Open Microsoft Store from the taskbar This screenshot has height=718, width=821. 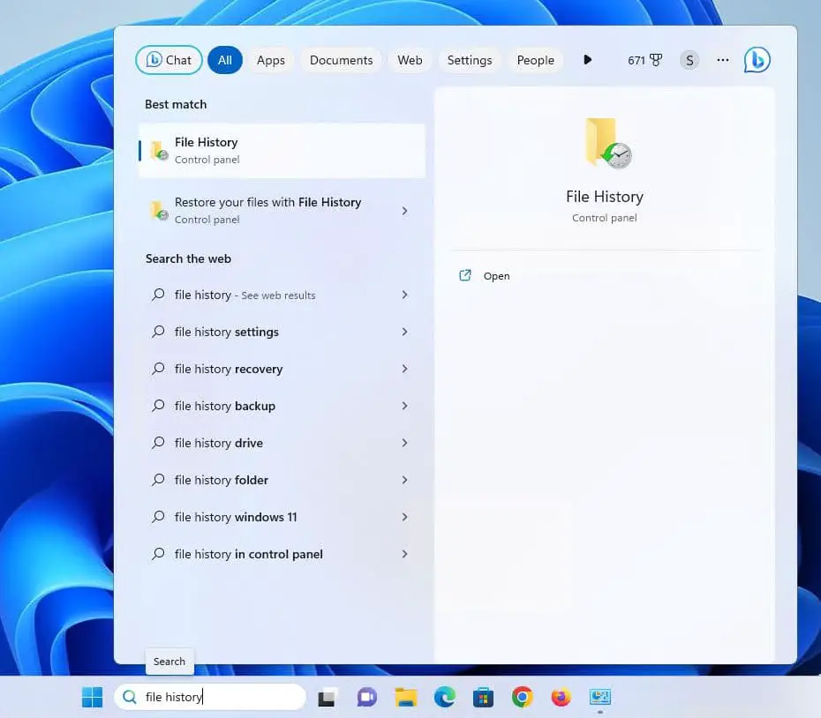pyautogui.click(x=483, y=698)
